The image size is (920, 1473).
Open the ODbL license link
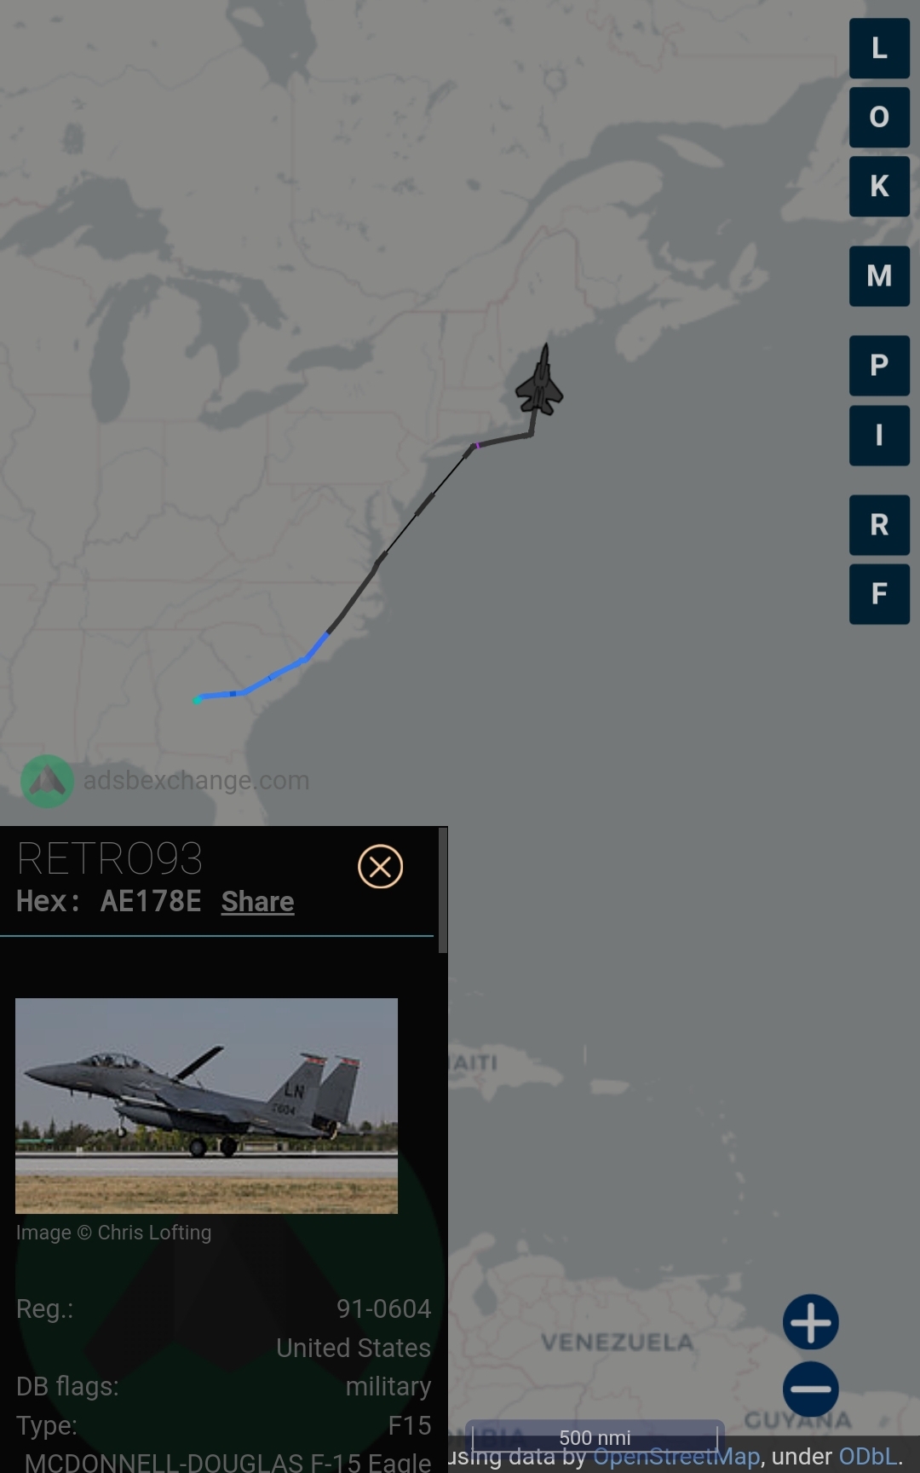click(x=867, y=1457)
